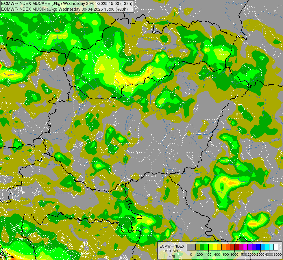The height and width of the screenshot is (260, 283).
Task: Click the legend scale value 200
Action: pos(200,255)
